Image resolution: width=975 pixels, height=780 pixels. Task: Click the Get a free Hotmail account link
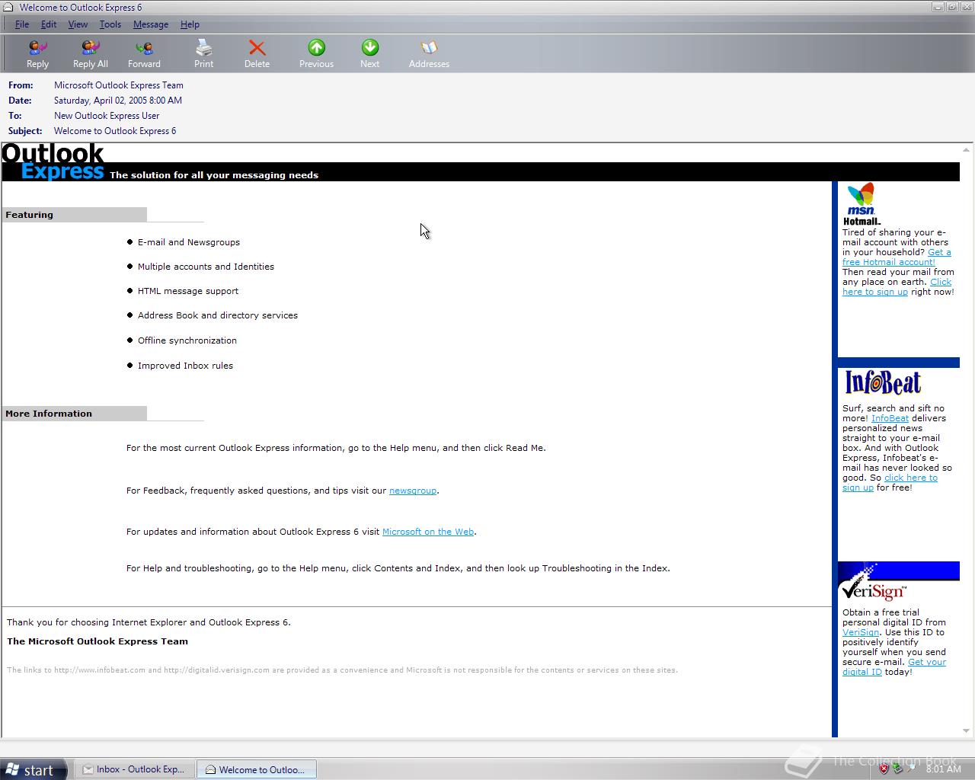[896, 257]
